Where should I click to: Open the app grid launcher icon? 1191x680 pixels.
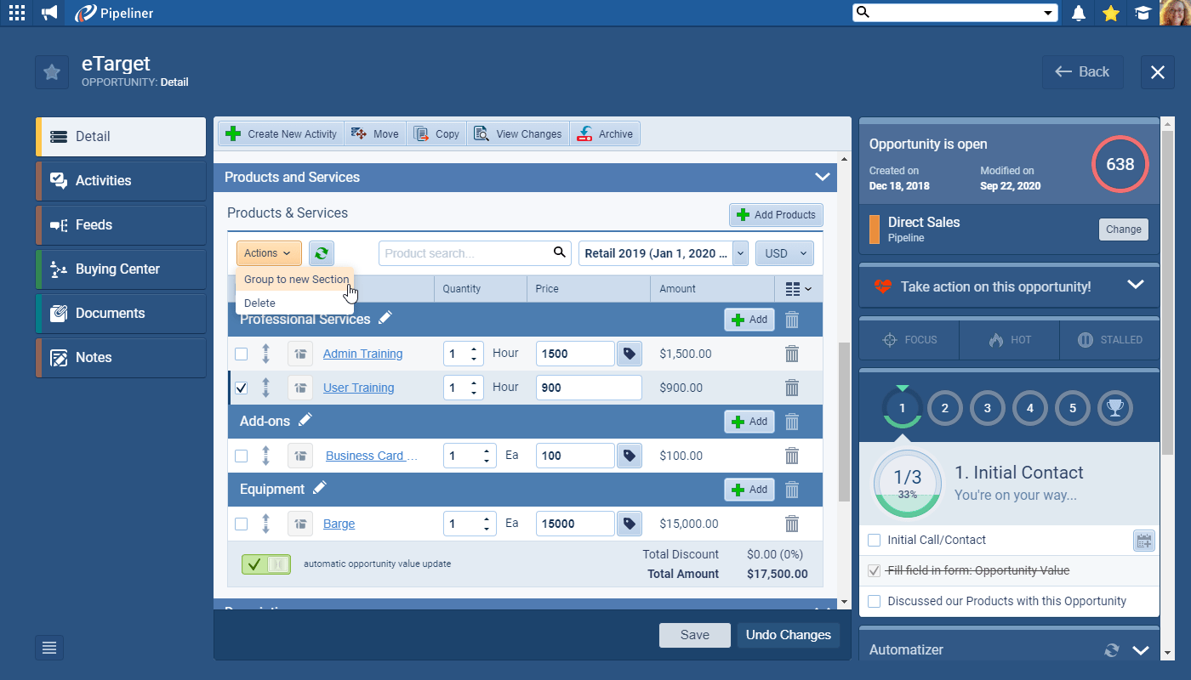[x=16, y=13]
